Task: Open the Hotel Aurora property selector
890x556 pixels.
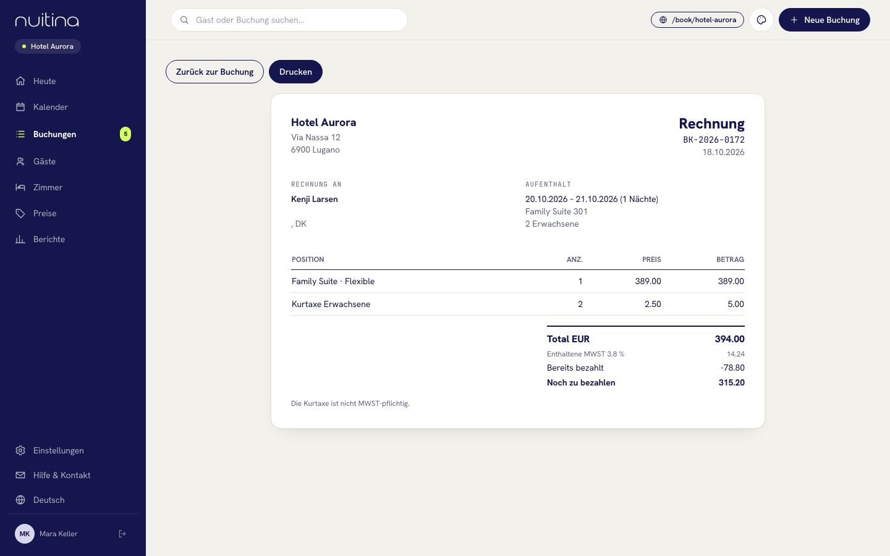Action: point(48,46)
